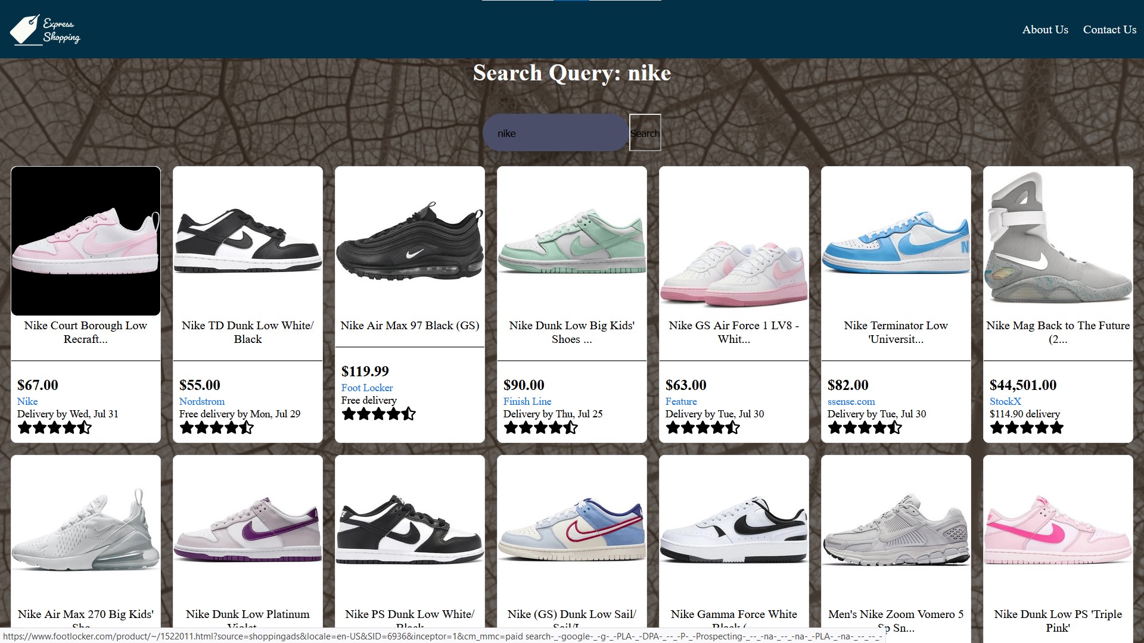Select the $44,501.00 price
This screenshot has height=643, width=1144.
1023,385
